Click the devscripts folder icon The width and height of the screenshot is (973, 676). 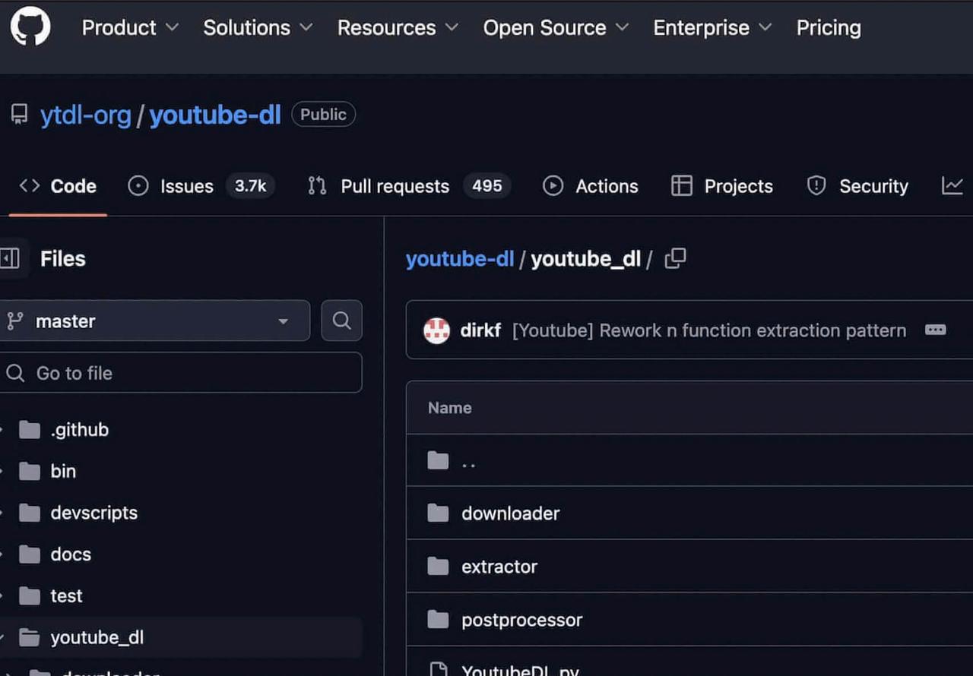[29, 513]
